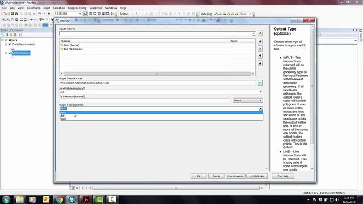Select the Zoom Out tool
This screenshot has width=363, height=204.
[x=8, y=20]
